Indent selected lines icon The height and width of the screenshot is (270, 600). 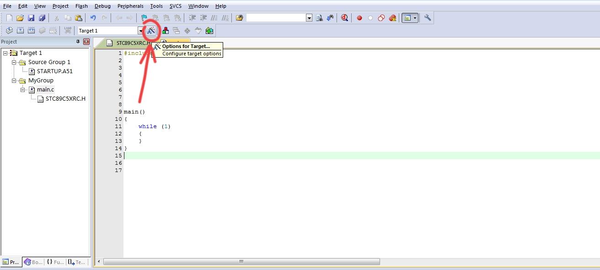[192, 18]
